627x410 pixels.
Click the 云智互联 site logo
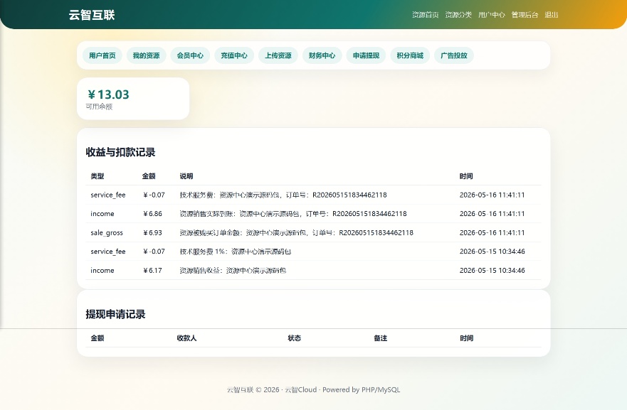coord(92,15)
